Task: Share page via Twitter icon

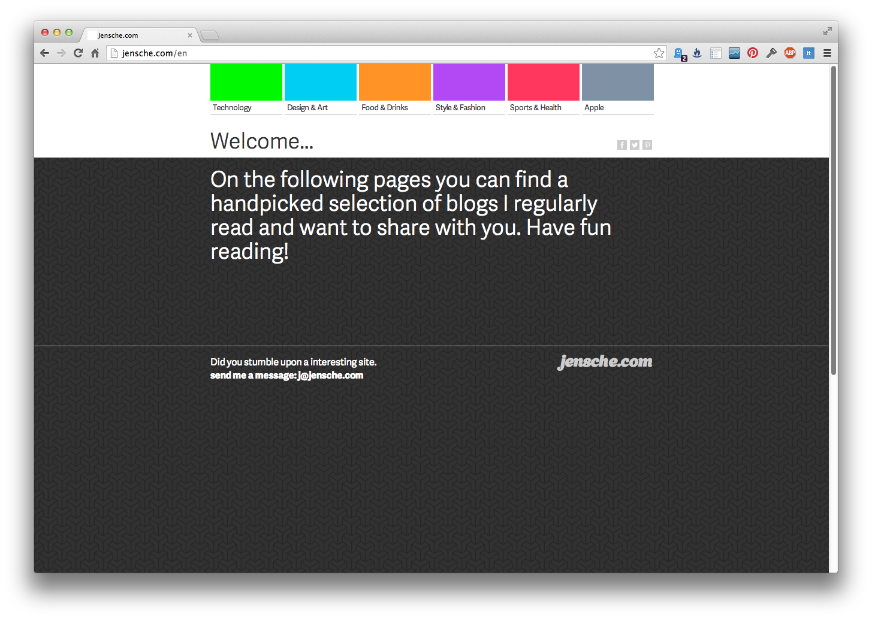Action: pos(635,145)
